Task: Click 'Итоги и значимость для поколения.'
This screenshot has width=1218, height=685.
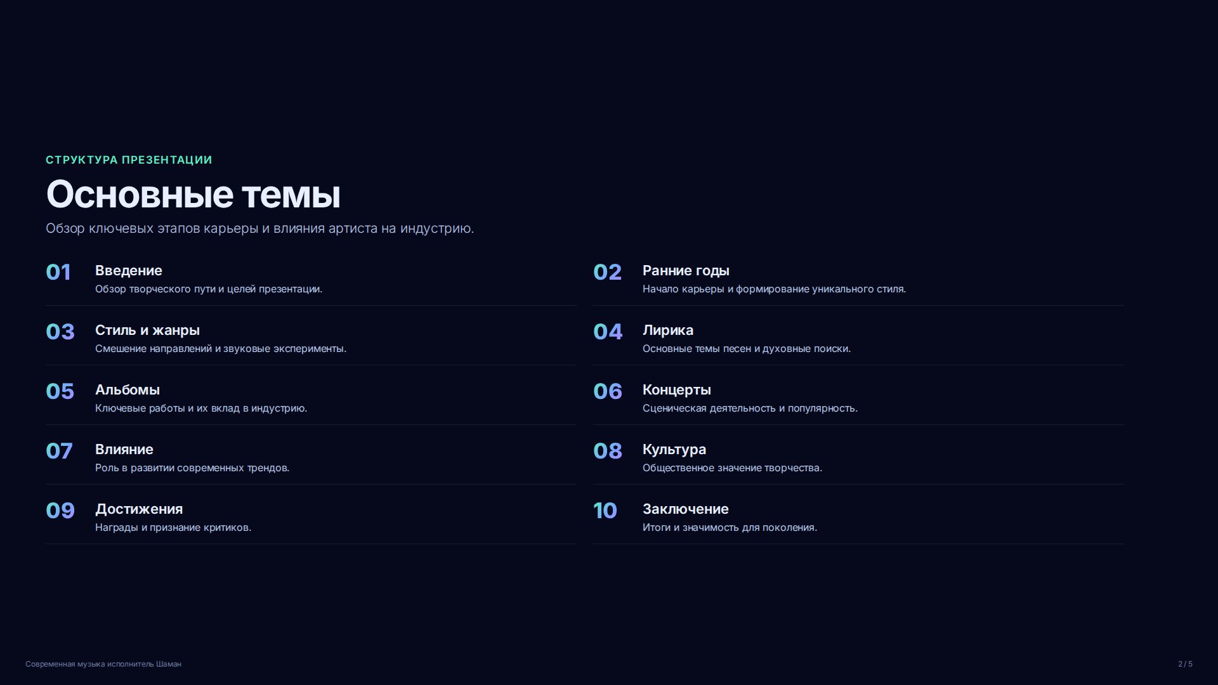Action: [730, 528]
